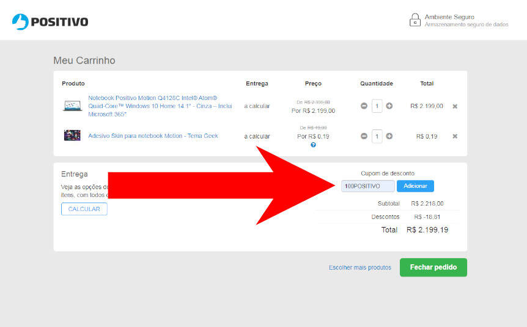Screen dimensions: 527x327
Task: Click the help icon under sticker price
Action: click(x=313, y=145)
